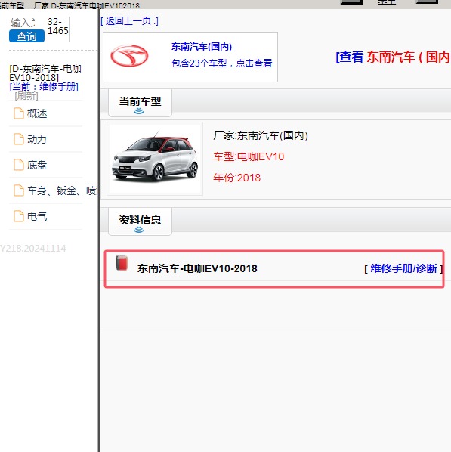
Task: Click document icon beside 概述
Action: pos(19,113)
